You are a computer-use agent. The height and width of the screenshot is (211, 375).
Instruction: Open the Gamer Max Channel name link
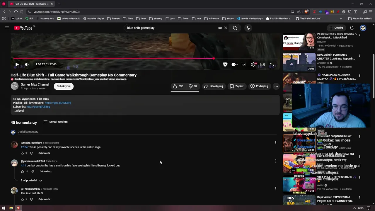(x=35, y=84)
